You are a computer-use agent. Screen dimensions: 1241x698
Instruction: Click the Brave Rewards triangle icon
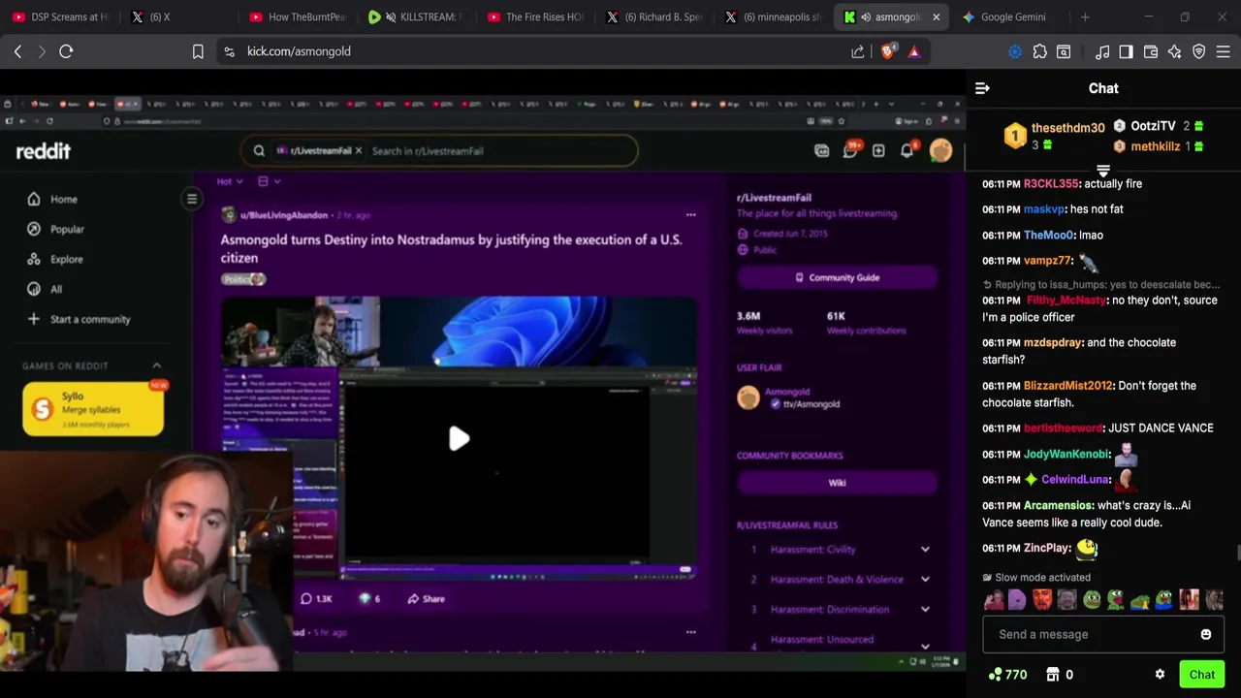914,51
